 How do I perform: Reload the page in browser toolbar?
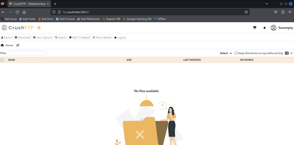coord(17,12)
